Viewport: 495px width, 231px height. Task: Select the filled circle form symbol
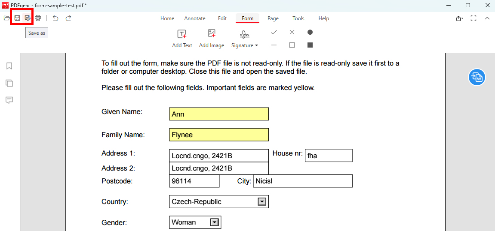point(310,32)
